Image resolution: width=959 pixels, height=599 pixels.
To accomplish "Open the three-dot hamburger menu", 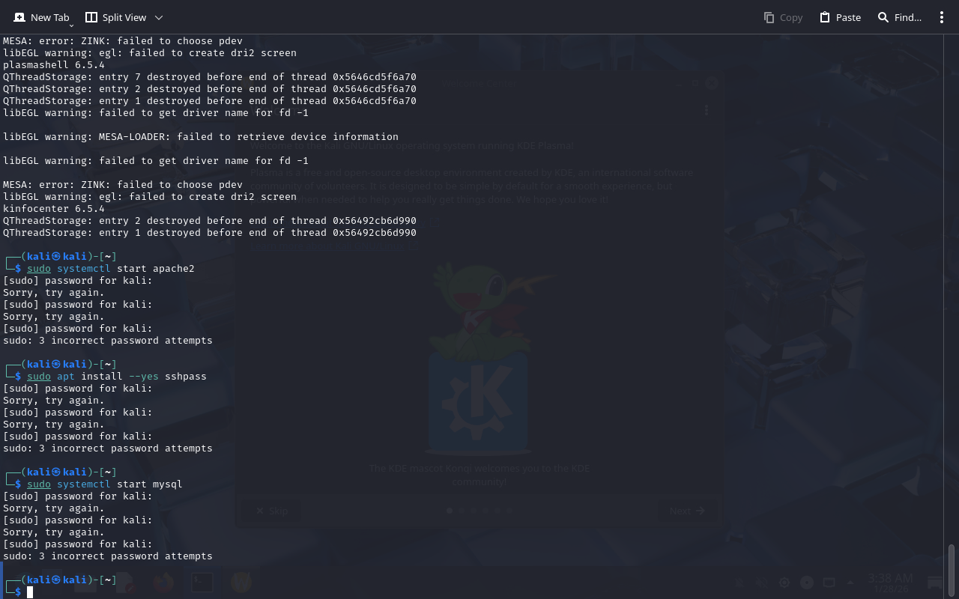I will [x=942, y=17].
